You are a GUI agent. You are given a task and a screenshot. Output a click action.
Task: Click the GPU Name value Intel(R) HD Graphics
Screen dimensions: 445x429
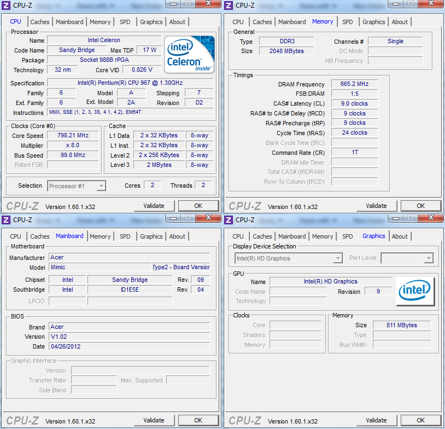click(x=331, y=282)
